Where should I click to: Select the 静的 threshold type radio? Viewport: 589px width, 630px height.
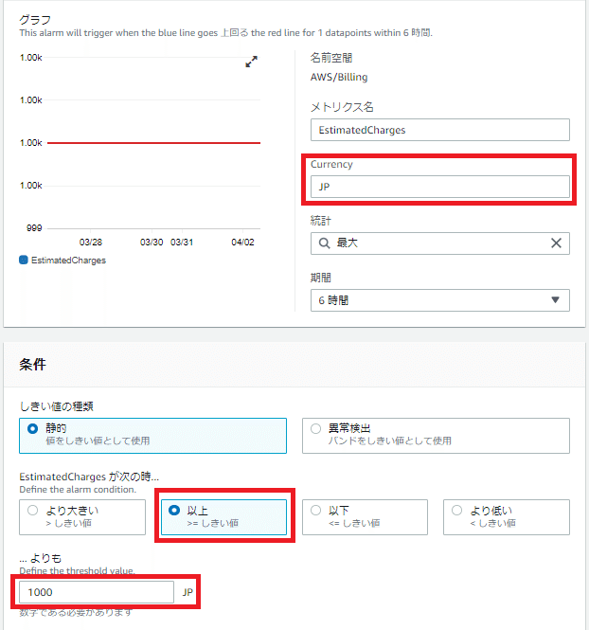pos(32,429)
